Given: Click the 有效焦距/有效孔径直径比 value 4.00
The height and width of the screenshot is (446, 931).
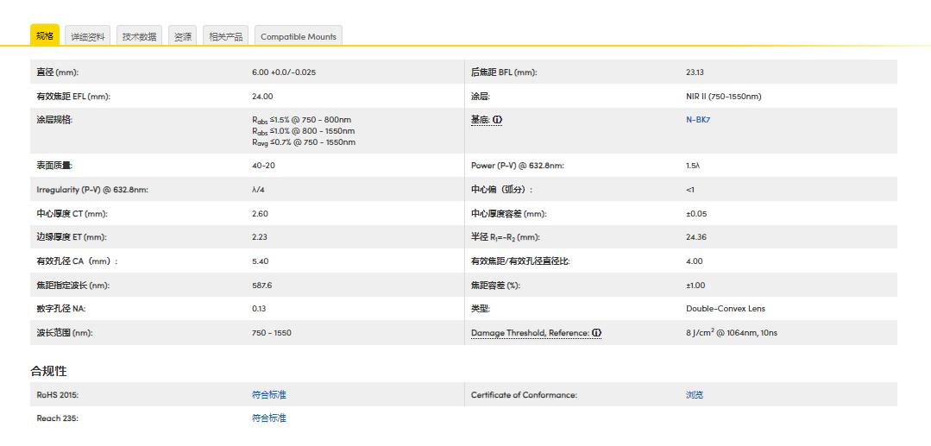Looking at the screenshot, I should click(694, 261).
